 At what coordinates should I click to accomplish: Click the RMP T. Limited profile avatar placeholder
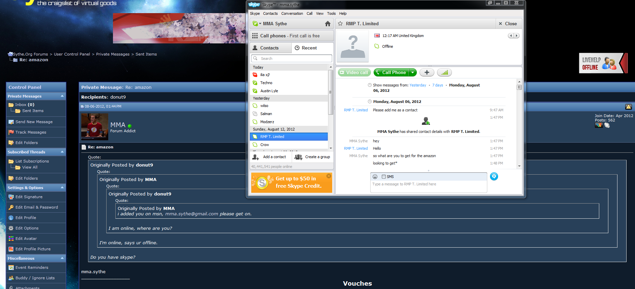[353, 46]
